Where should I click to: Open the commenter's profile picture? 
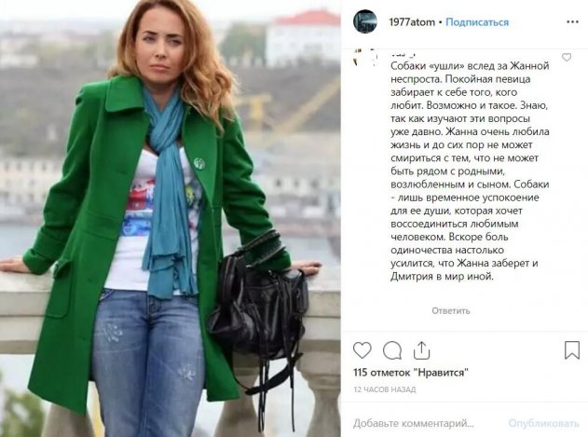(x=365, y=59)
